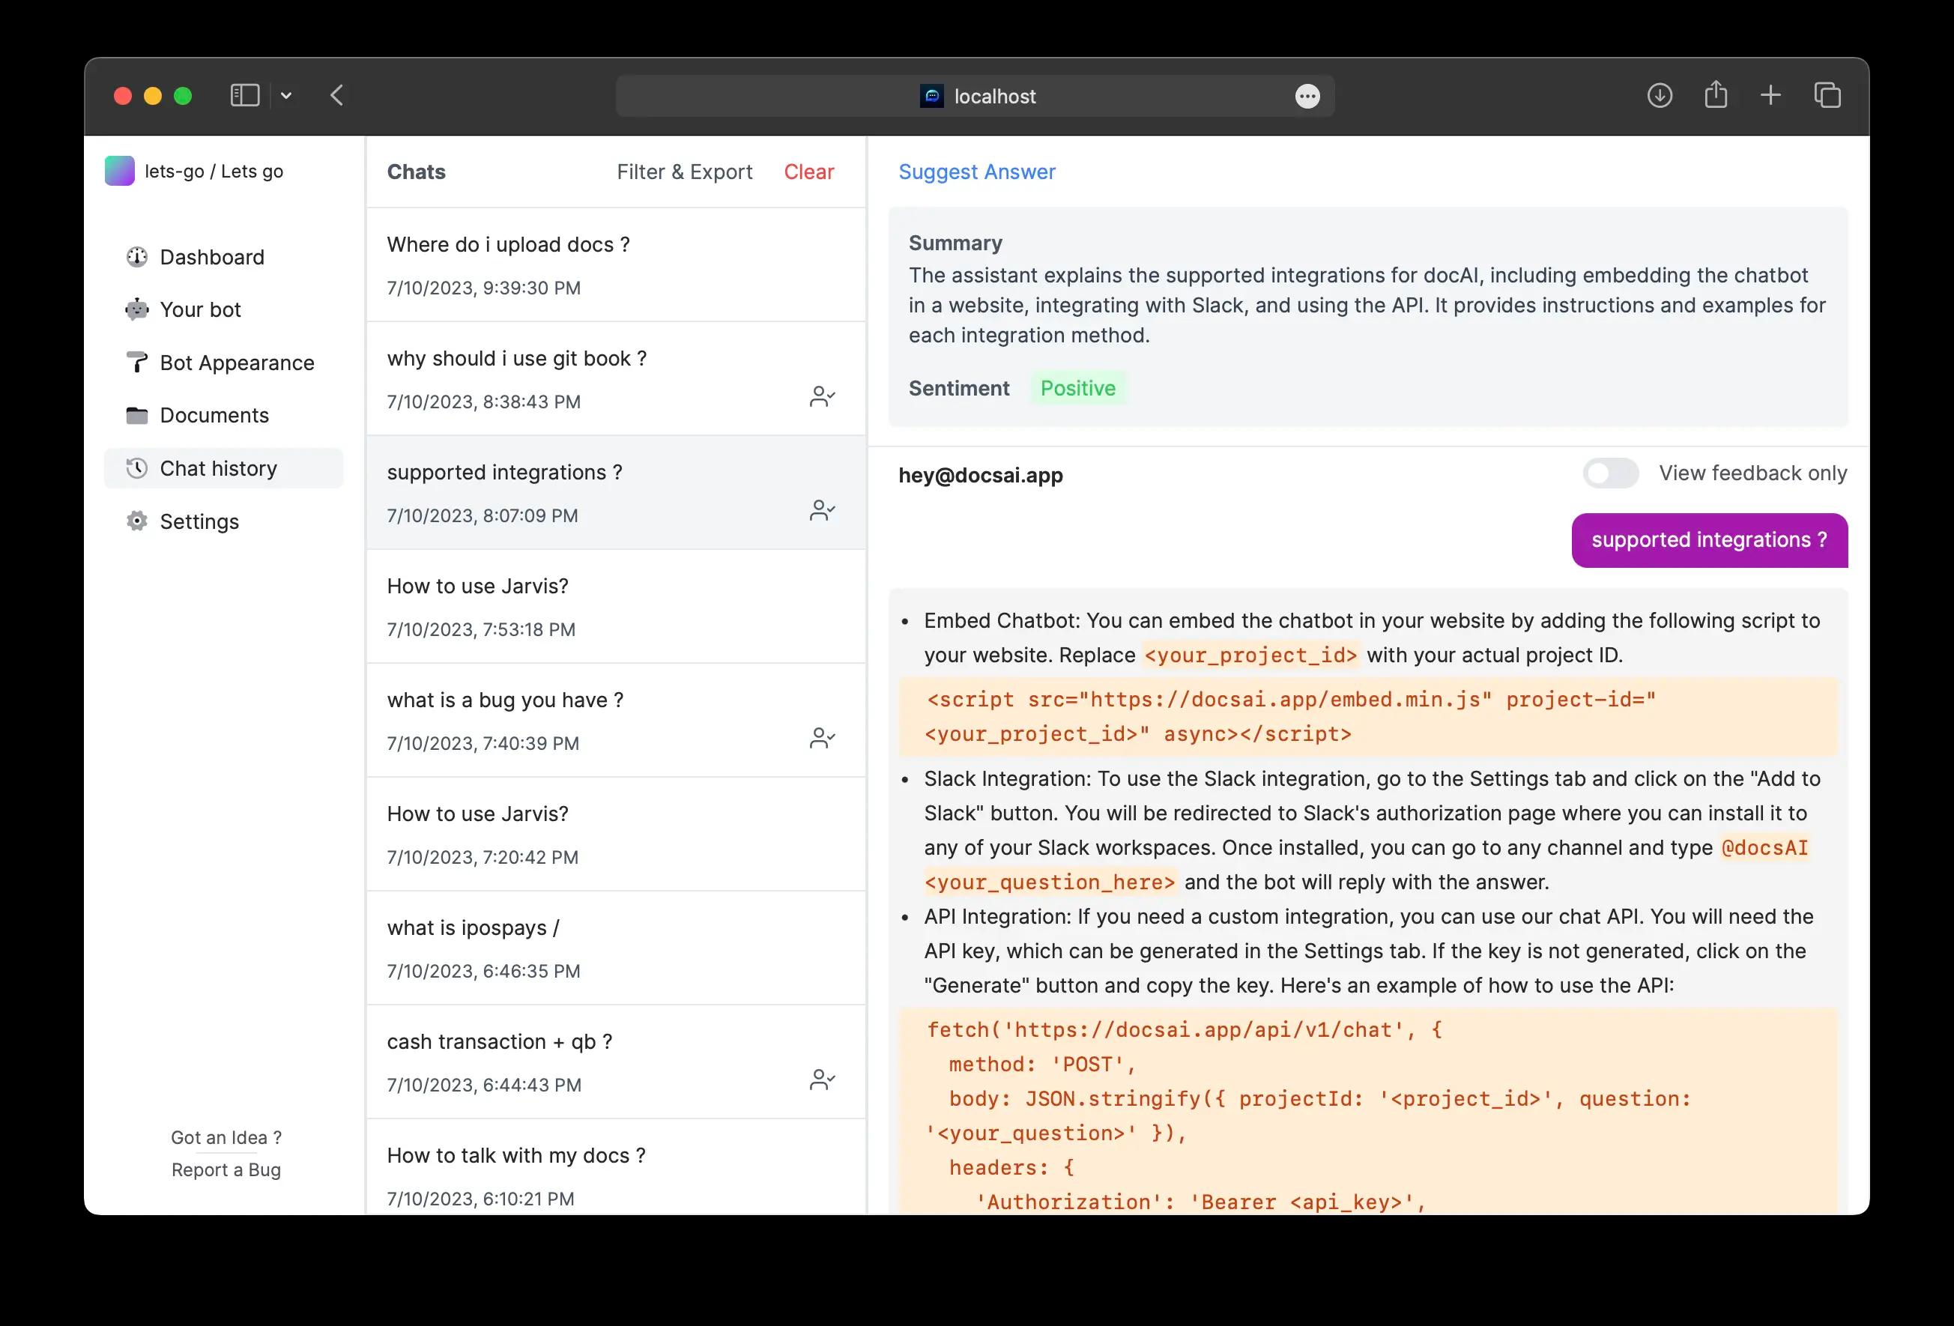Click the Suggest Answer link
The image size is (1954, 1326).
pos(976,172)
